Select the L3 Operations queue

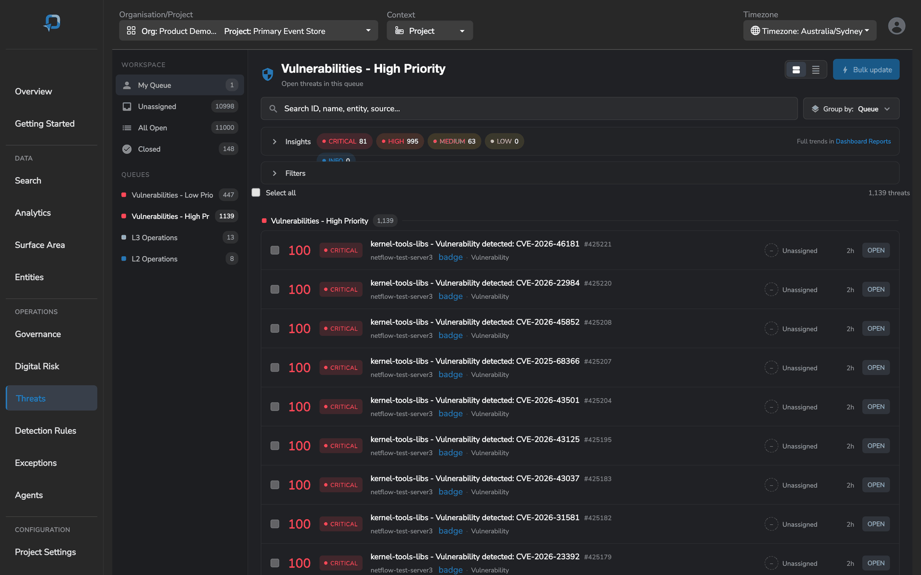coord(180,238)
